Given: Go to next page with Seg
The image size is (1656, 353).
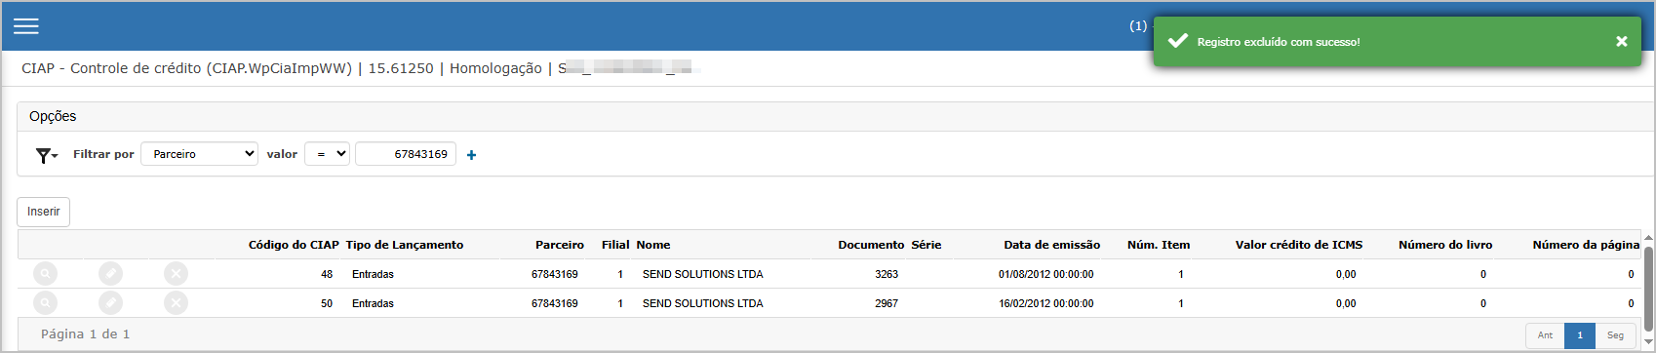Looking at the screenshot, I should point(1616,335).
